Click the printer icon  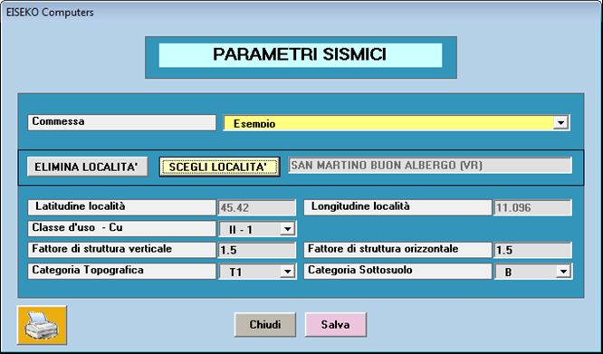(42, 325)
